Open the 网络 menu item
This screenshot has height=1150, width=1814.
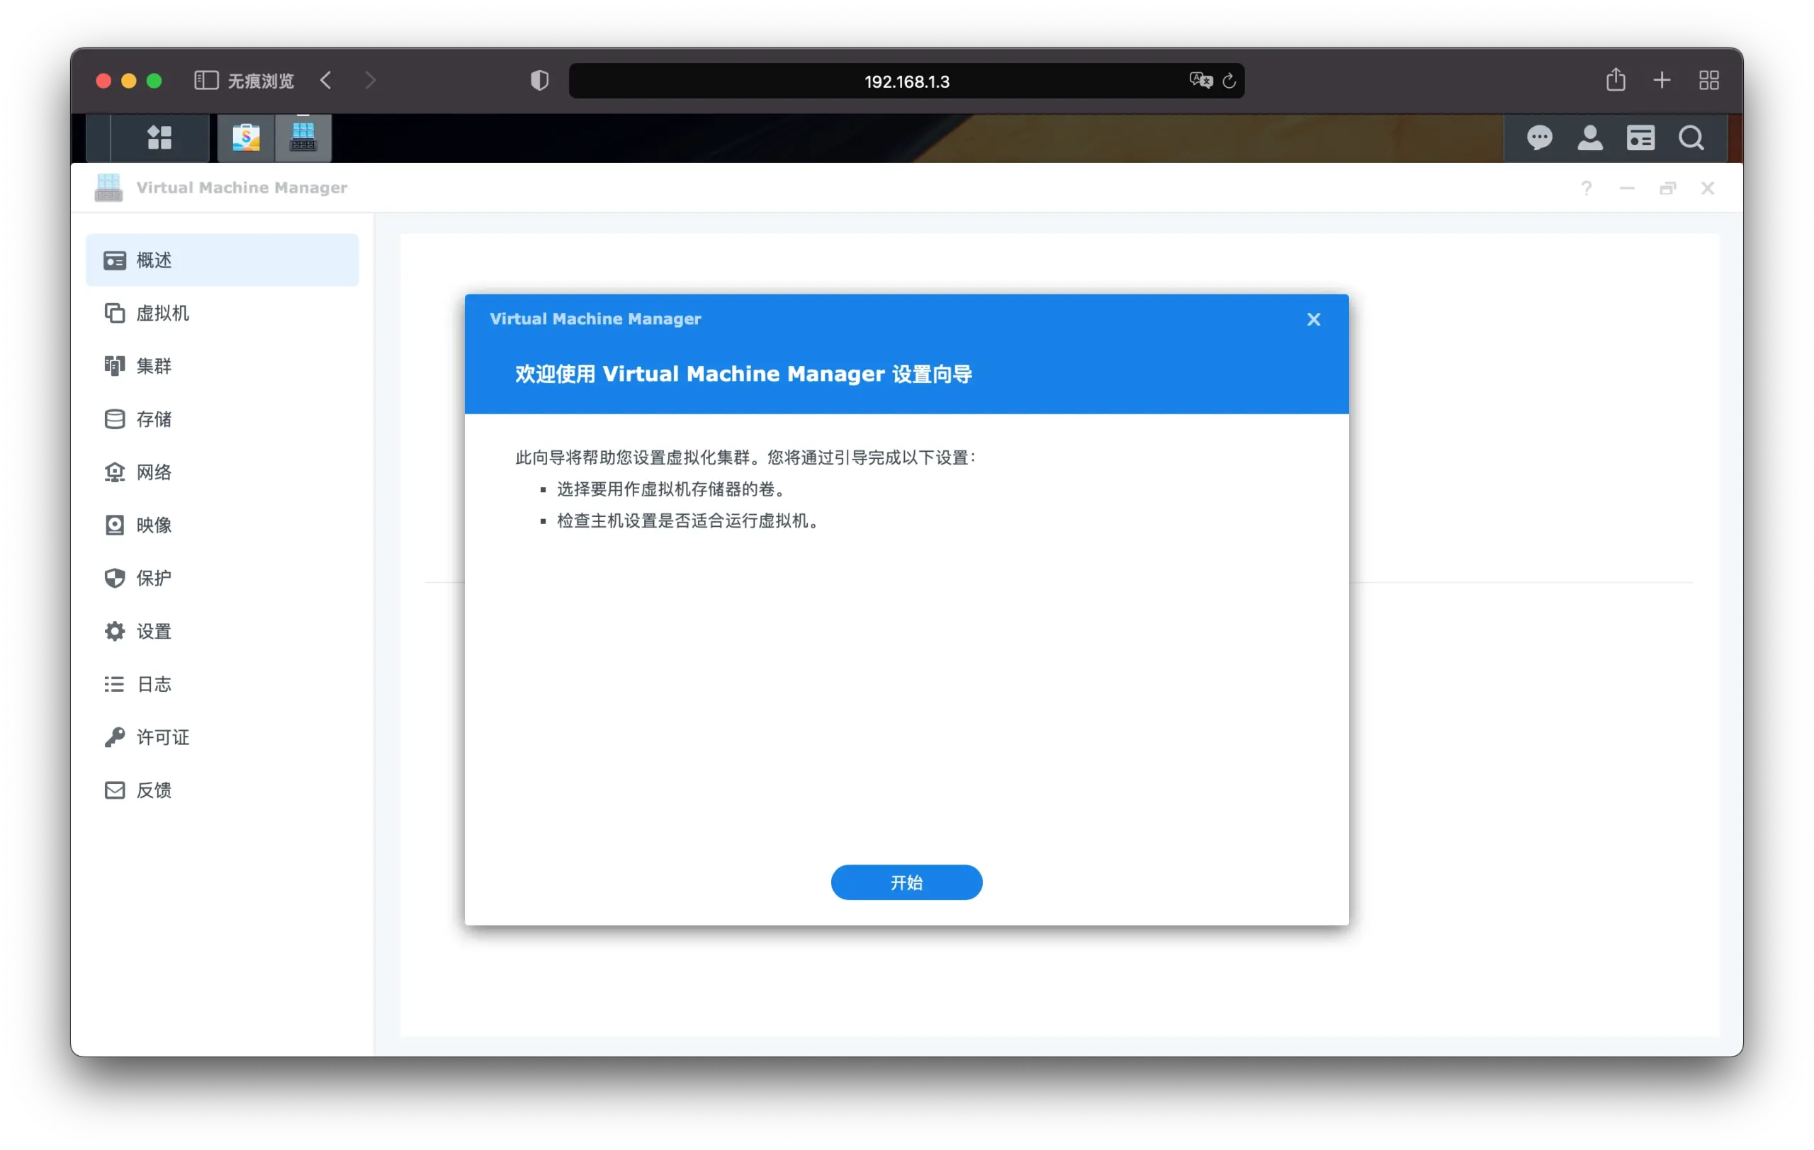click(222, 472)
